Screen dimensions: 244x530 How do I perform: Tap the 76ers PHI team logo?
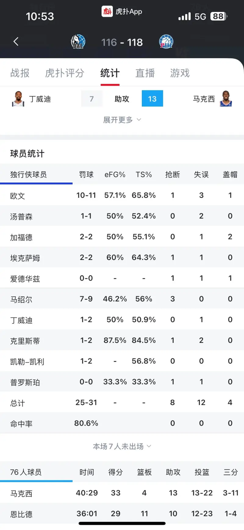[166, 41]
